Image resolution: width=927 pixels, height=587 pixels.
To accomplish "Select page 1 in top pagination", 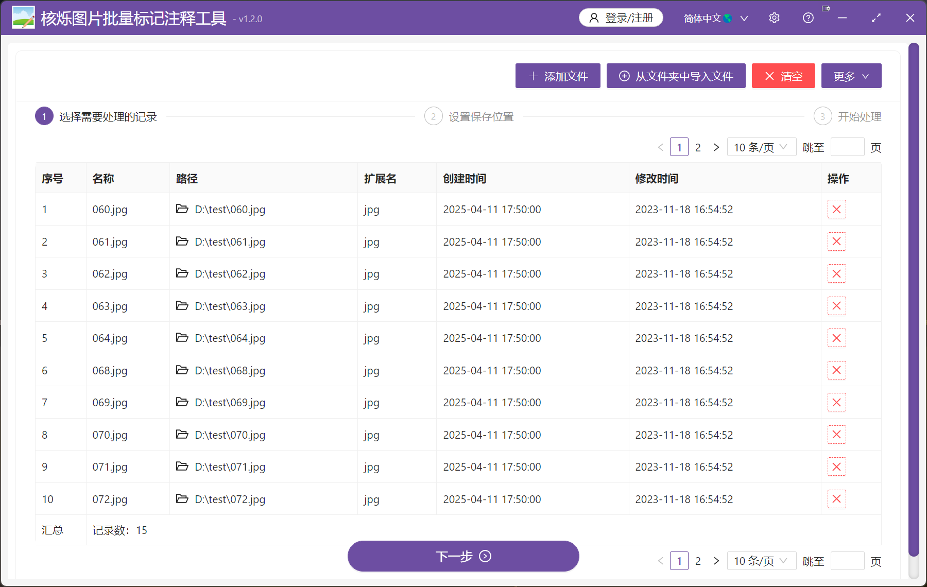I will tap(679, 147).
